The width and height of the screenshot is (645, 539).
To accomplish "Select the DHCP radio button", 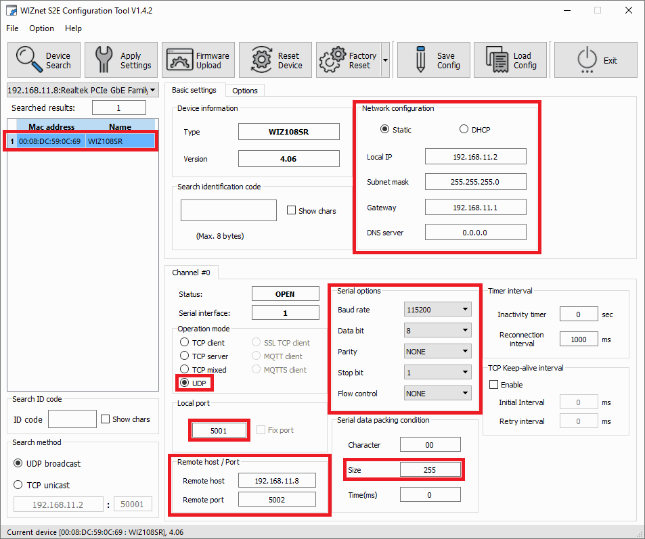I will point(464,130).
